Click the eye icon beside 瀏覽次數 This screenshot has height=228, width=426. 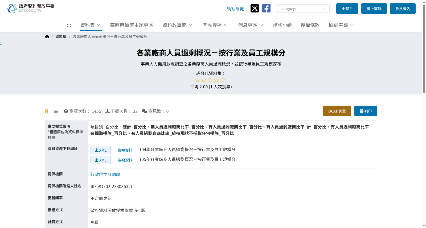[x=66, y=111]
